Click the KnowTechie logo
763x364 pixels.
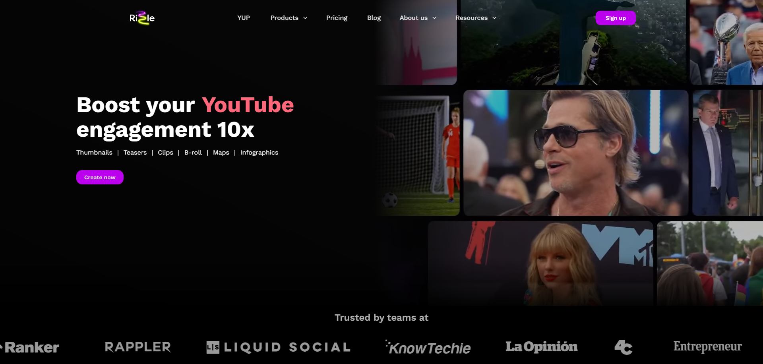pyautogui.click(x=428, y=347)
